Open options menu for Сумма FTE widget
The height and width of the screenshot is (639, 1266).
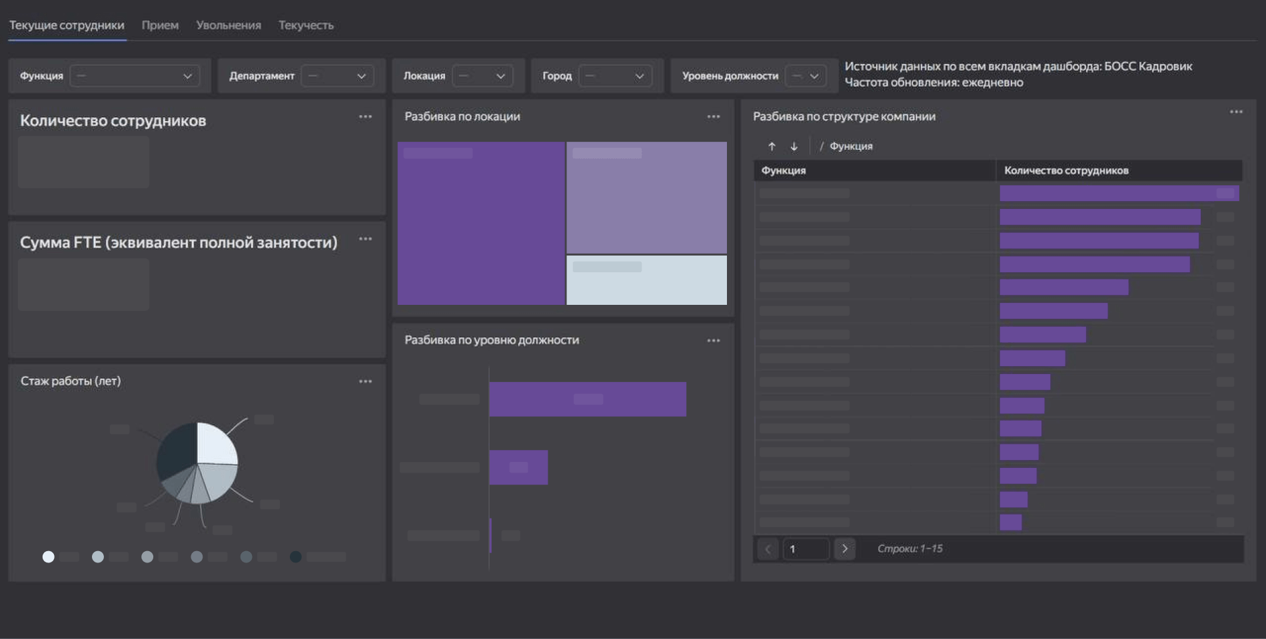(x=365, y=239)
